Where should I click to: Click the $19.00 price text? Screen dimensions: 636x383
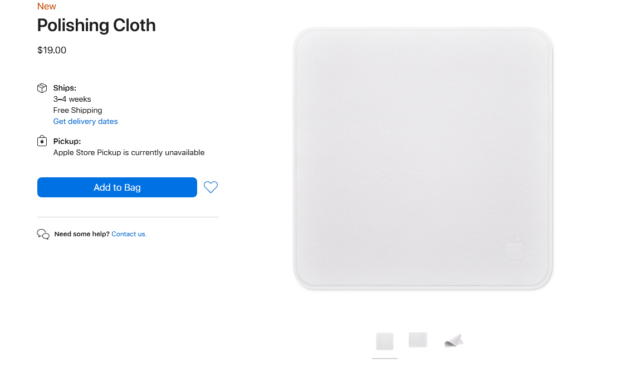(51, 50)
